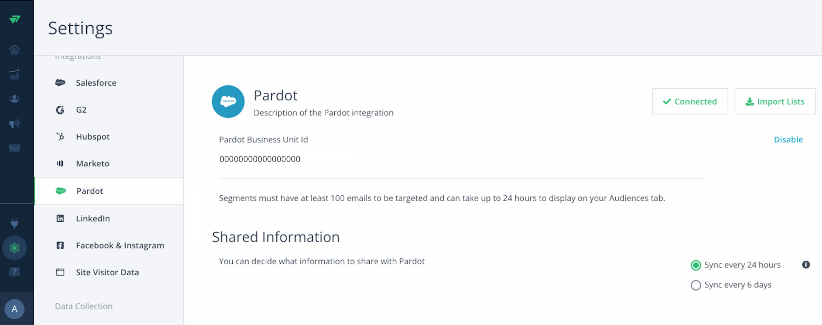Open the analytics chart icon in sidebar
This screenshot has width=822, height=325.
point(14,74)
